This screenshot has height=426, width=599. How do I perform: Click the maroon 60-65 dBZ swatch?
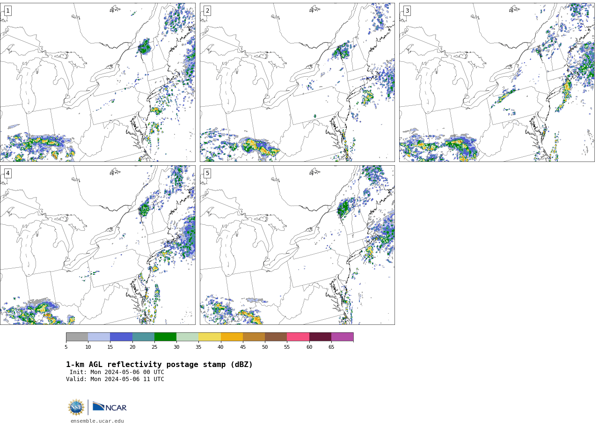pos(320,337)
